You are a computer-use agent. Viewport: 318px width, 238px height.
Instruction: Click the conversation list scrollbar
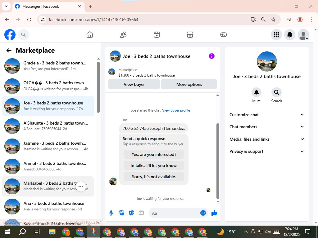pyautogui.click(x=98, y=87)
